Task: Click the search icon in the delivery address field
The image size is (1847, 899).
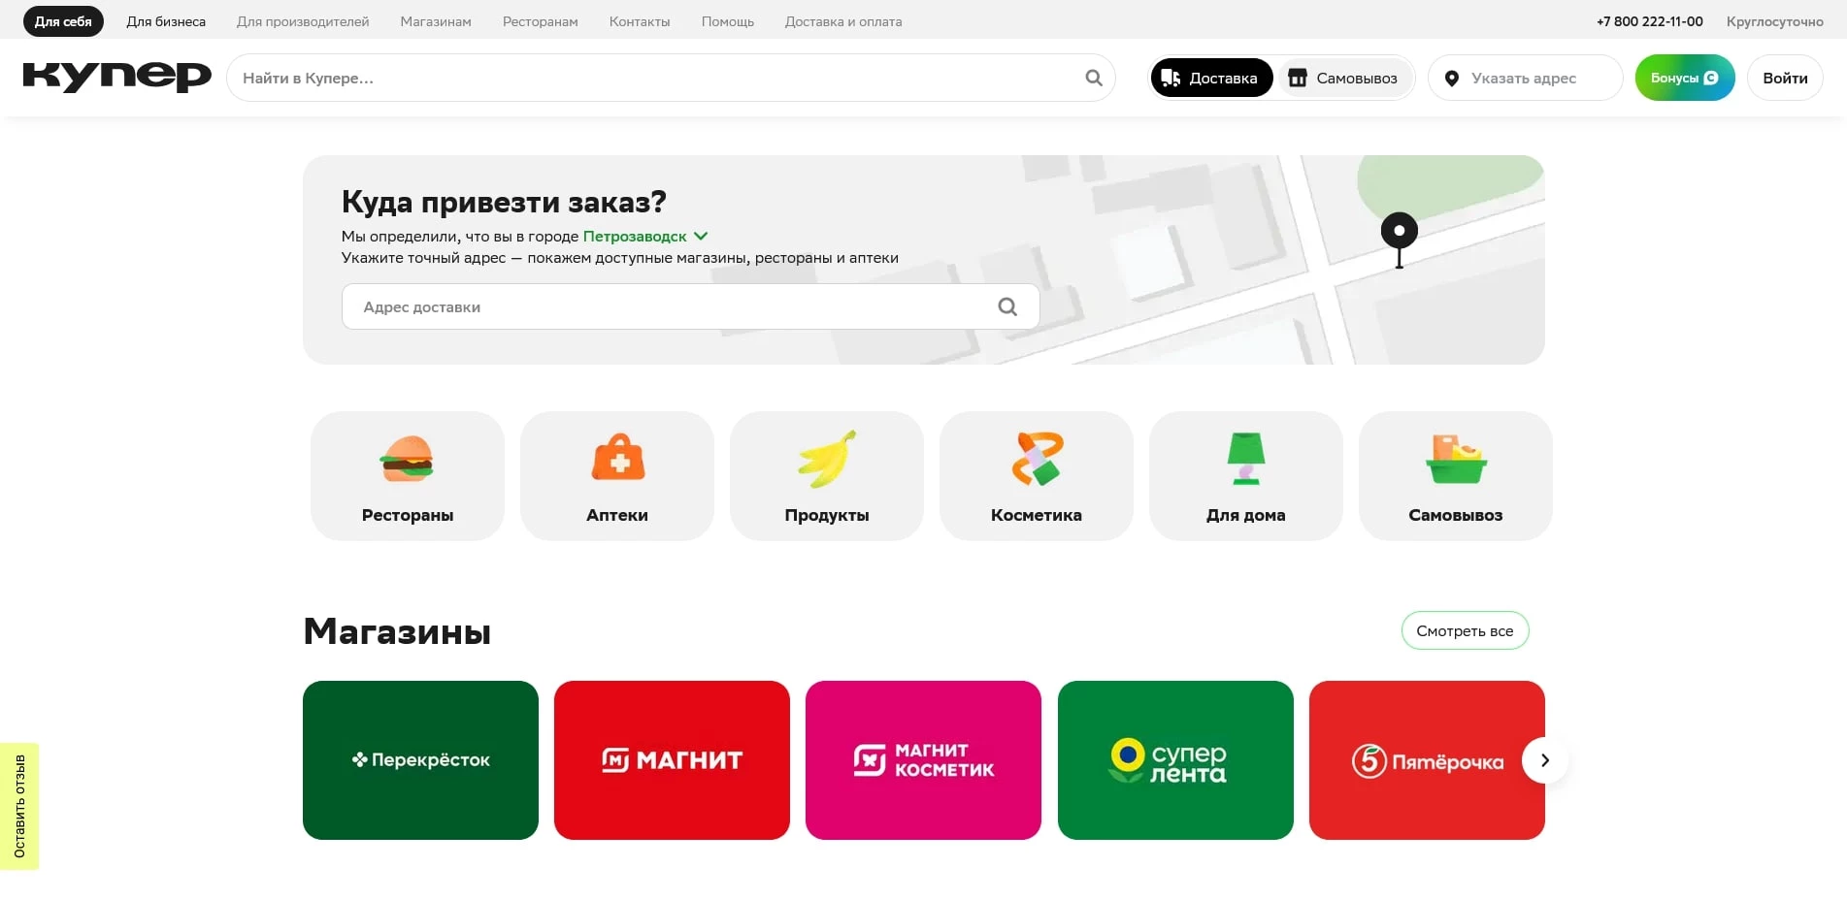Action: 1007,306
